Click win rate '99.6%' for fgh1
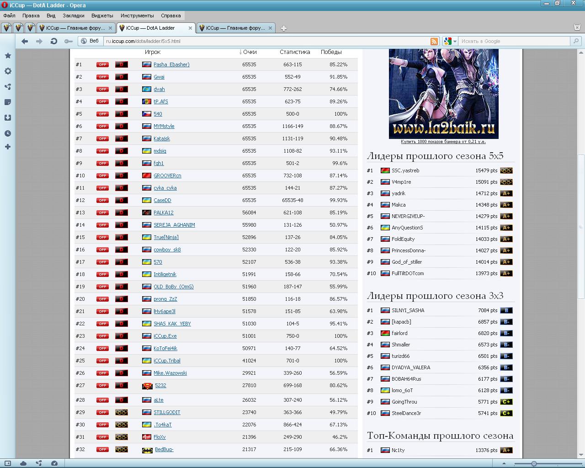The width and height of the screenshot is (585, 468). (340, 163)
